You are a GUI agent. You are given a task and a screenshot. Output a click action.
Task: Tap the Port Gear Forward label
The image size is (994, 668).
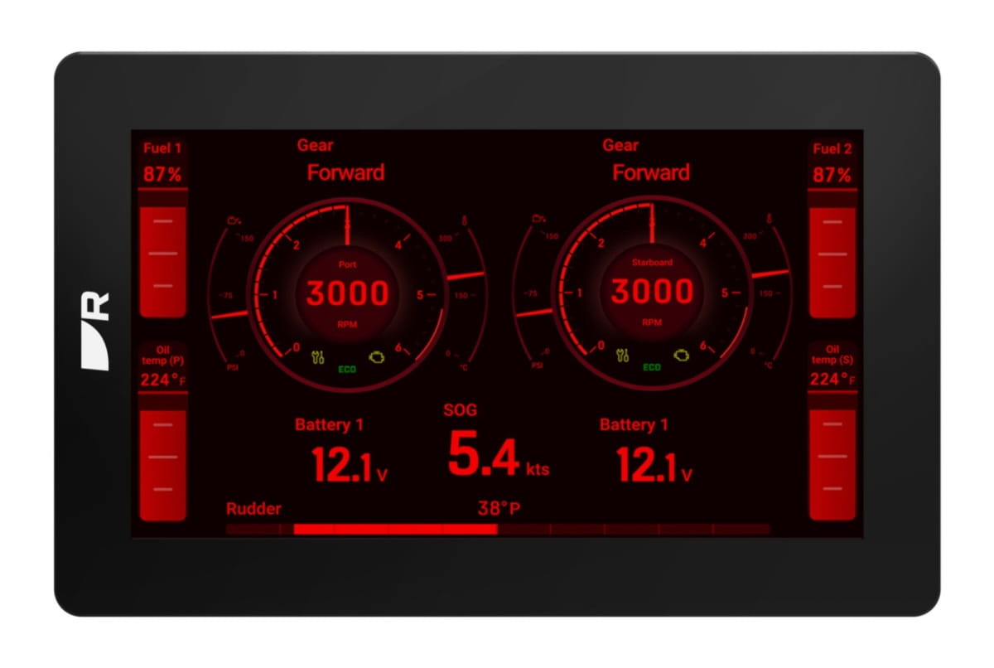(x=345, y=172)
